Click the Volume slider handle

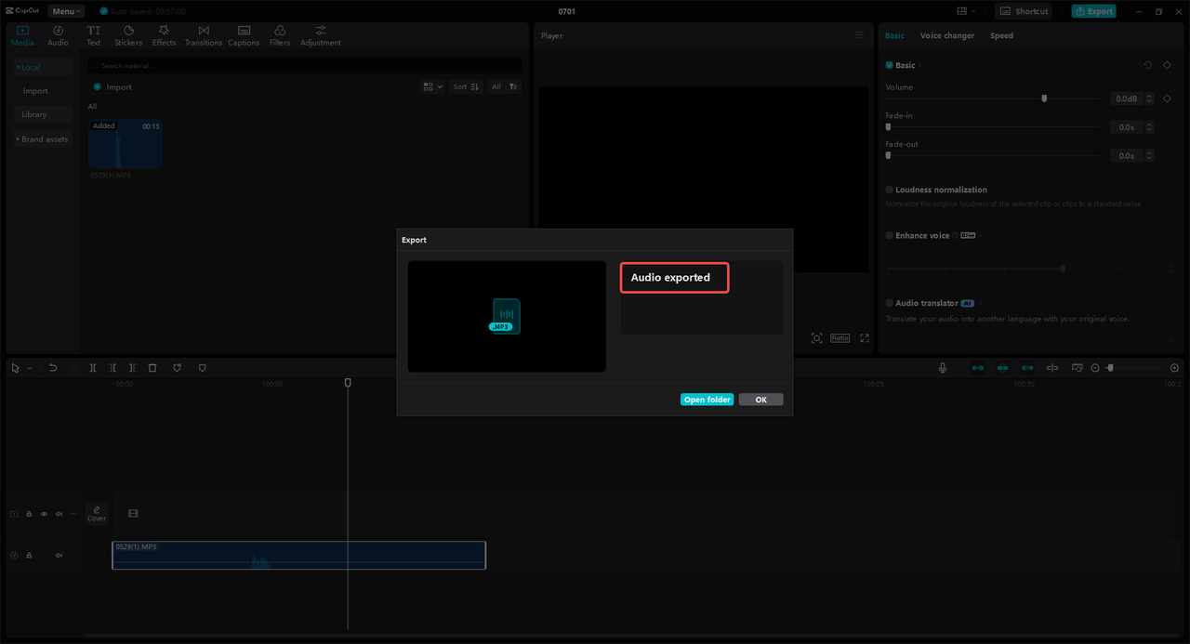(1044, 98)
